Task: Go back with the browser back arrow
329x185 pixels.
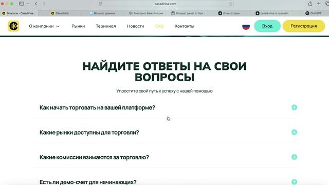Action: click(x=36, y=4)
